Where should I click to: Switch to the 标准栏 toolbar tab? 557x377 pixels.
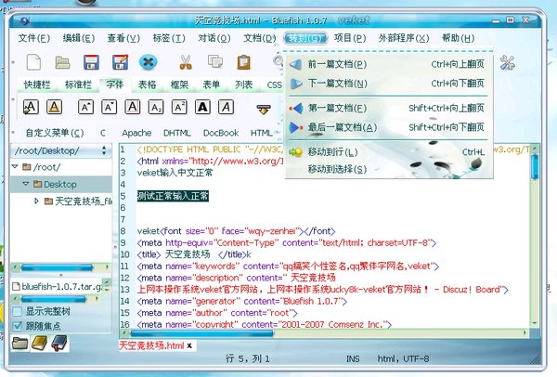click(x=78, y=84)
